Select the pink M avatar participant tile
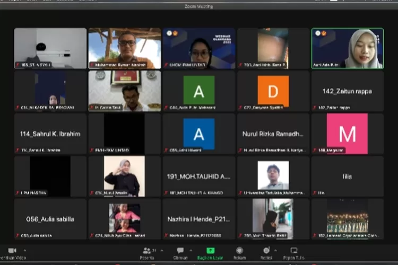This screenshot has width=398, height=265. [348, 134]
